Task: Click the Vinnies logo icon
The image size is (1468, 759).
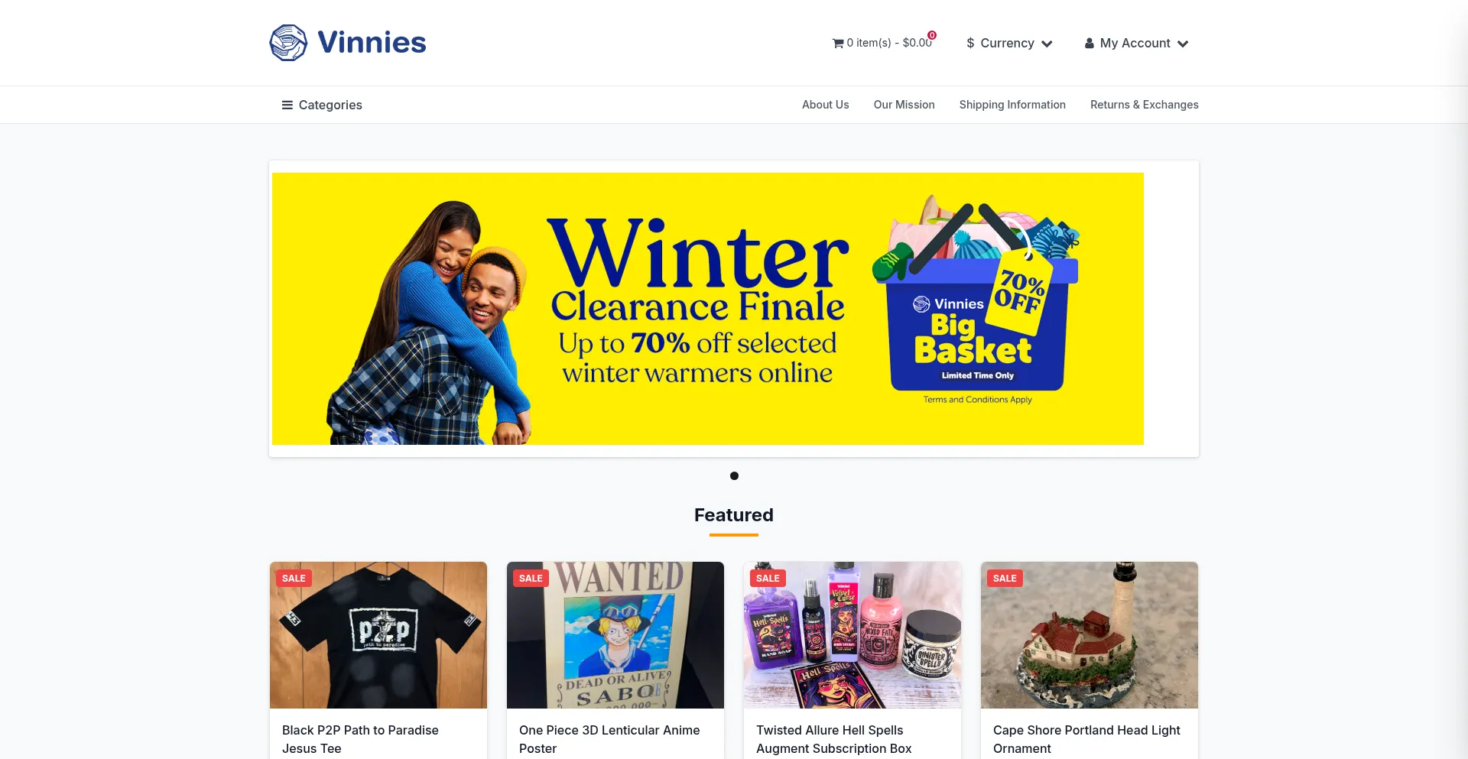Action: pyautogui.click(x=288, y=43)
